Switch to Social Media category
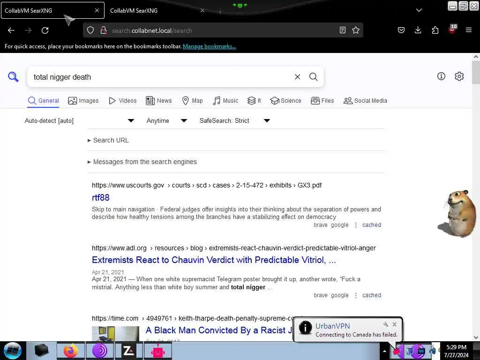 [365, 100]
